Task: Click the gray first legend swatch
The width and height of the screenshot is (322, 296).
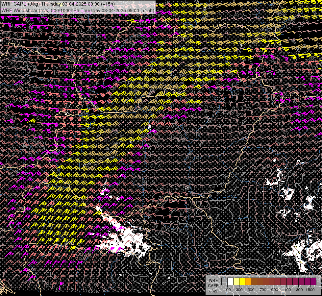Action: 224,281
